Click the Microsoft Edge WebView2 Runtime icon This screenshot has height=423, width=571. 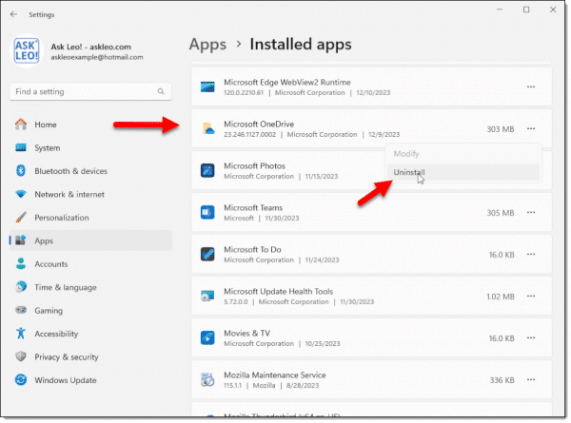(208, 87)
